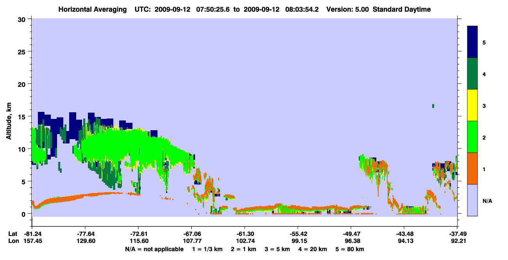Screen dimensions: 508x260
Task: Click the y-axis tick label 20
Action: coord(22,84)
